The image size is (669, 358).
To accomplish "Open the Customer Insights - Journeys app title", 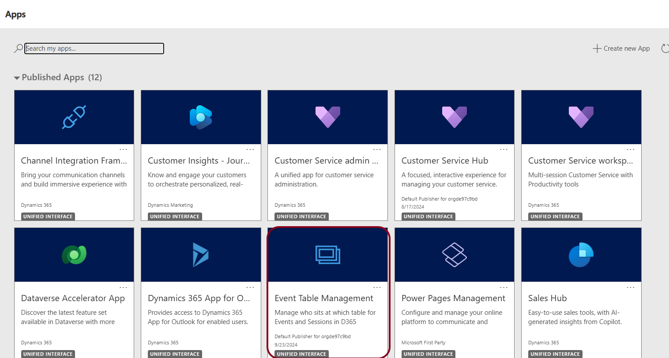I will click(x=199, y=161).
